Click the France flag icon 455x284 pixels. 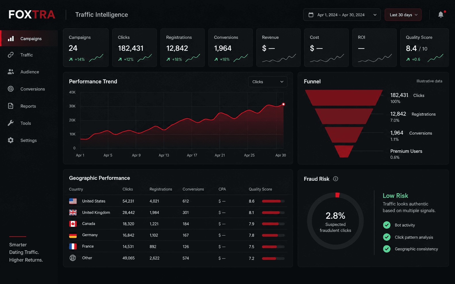(73, 246)
